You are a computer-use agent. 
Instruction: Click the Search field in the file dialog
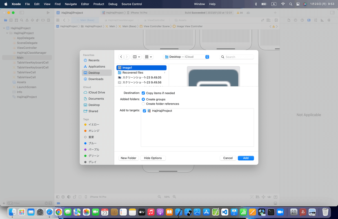[x=237, y=57]
